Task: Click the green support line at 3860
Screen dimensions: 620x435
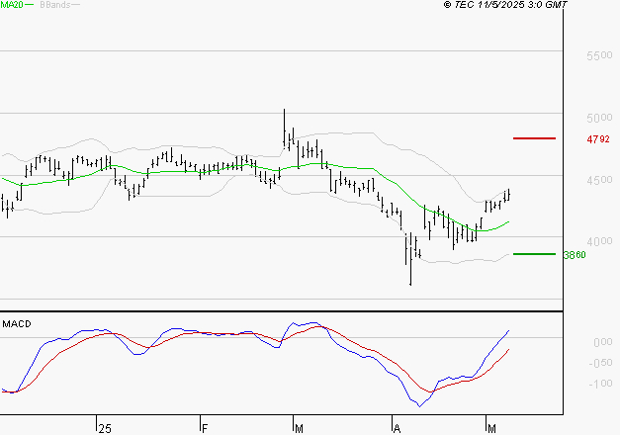Action: pyautogui.click(x=533, y=254)
